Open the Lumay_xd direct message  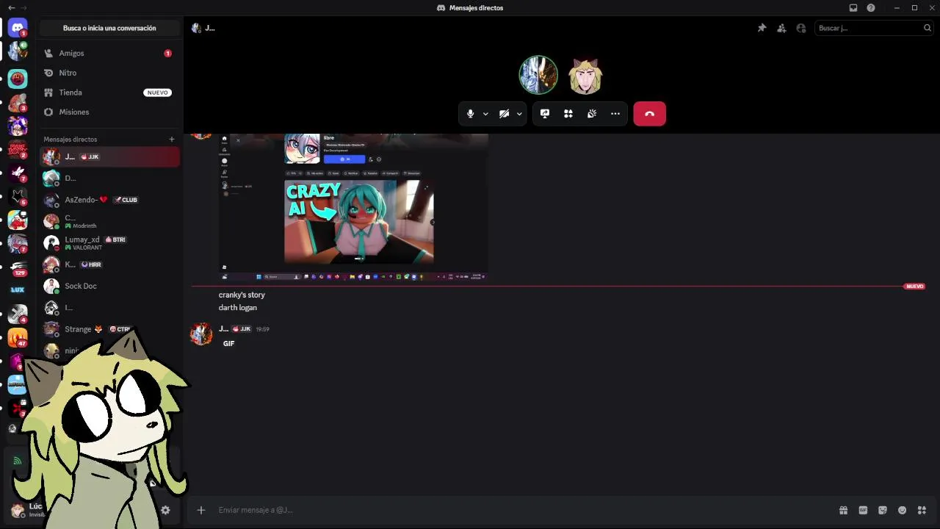(x=109, y=242)
